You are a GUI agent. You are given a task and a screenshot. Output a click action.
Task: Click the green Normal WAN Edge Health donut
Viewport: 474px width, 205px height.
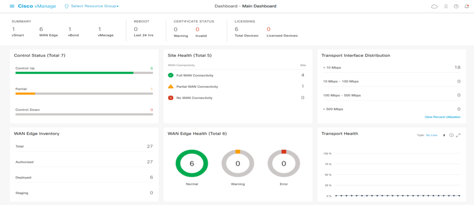pyautogui.click(x=191, y=163)
